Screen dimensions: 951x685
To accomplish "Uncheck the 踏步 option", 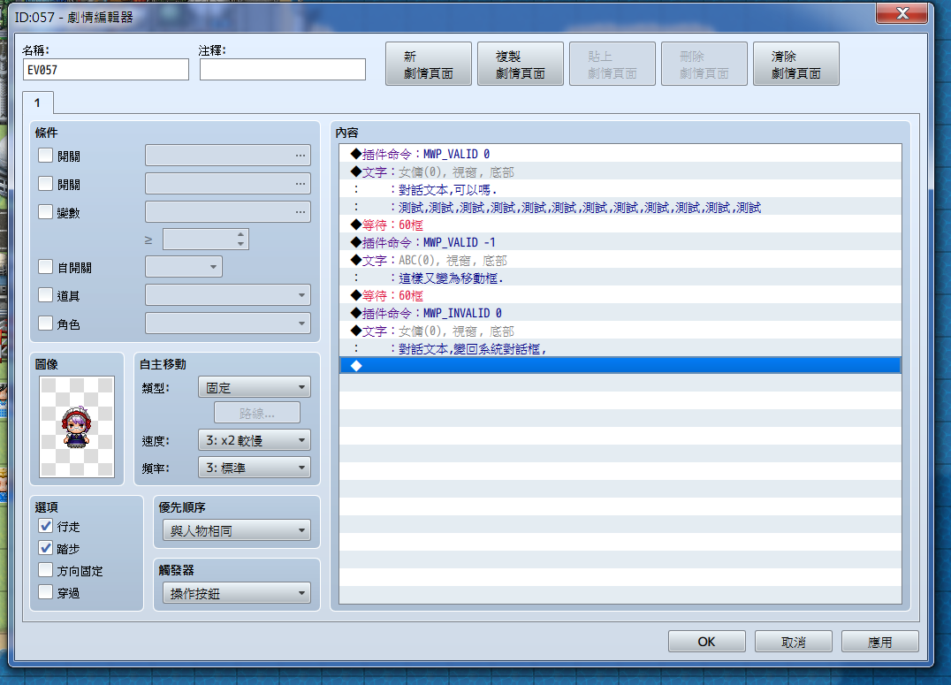I will click(x=45, y=548).
